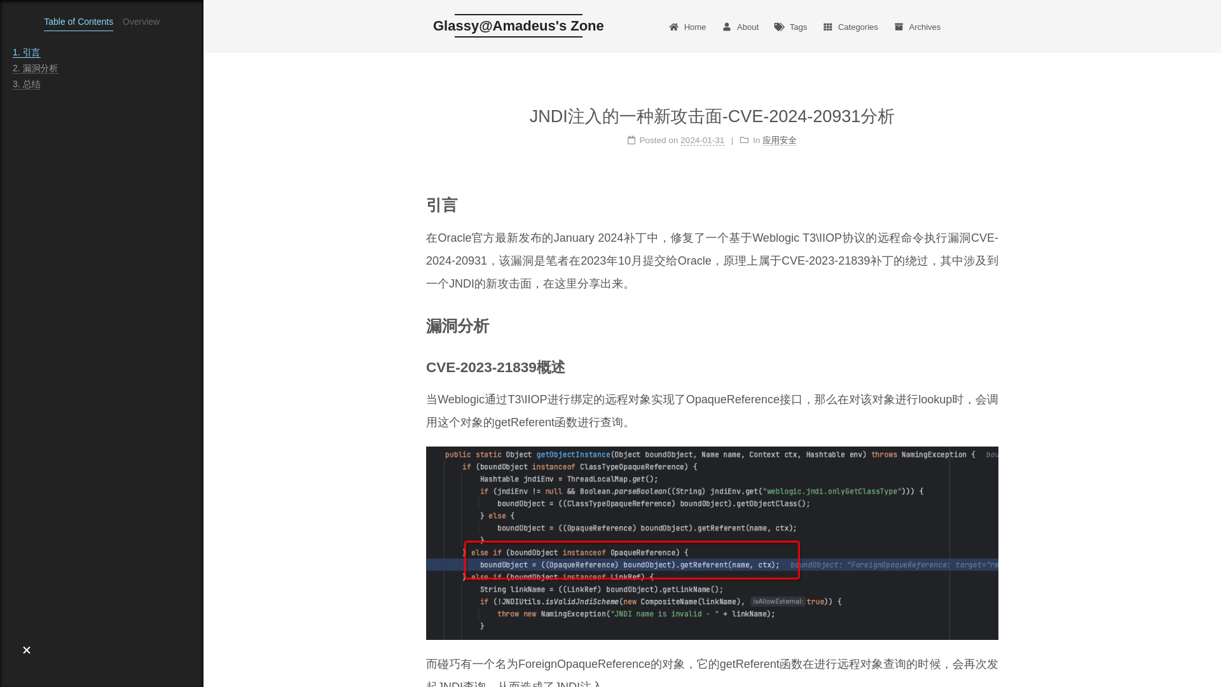Click the category label icon next to 应用安全

(x=744, y=140)
